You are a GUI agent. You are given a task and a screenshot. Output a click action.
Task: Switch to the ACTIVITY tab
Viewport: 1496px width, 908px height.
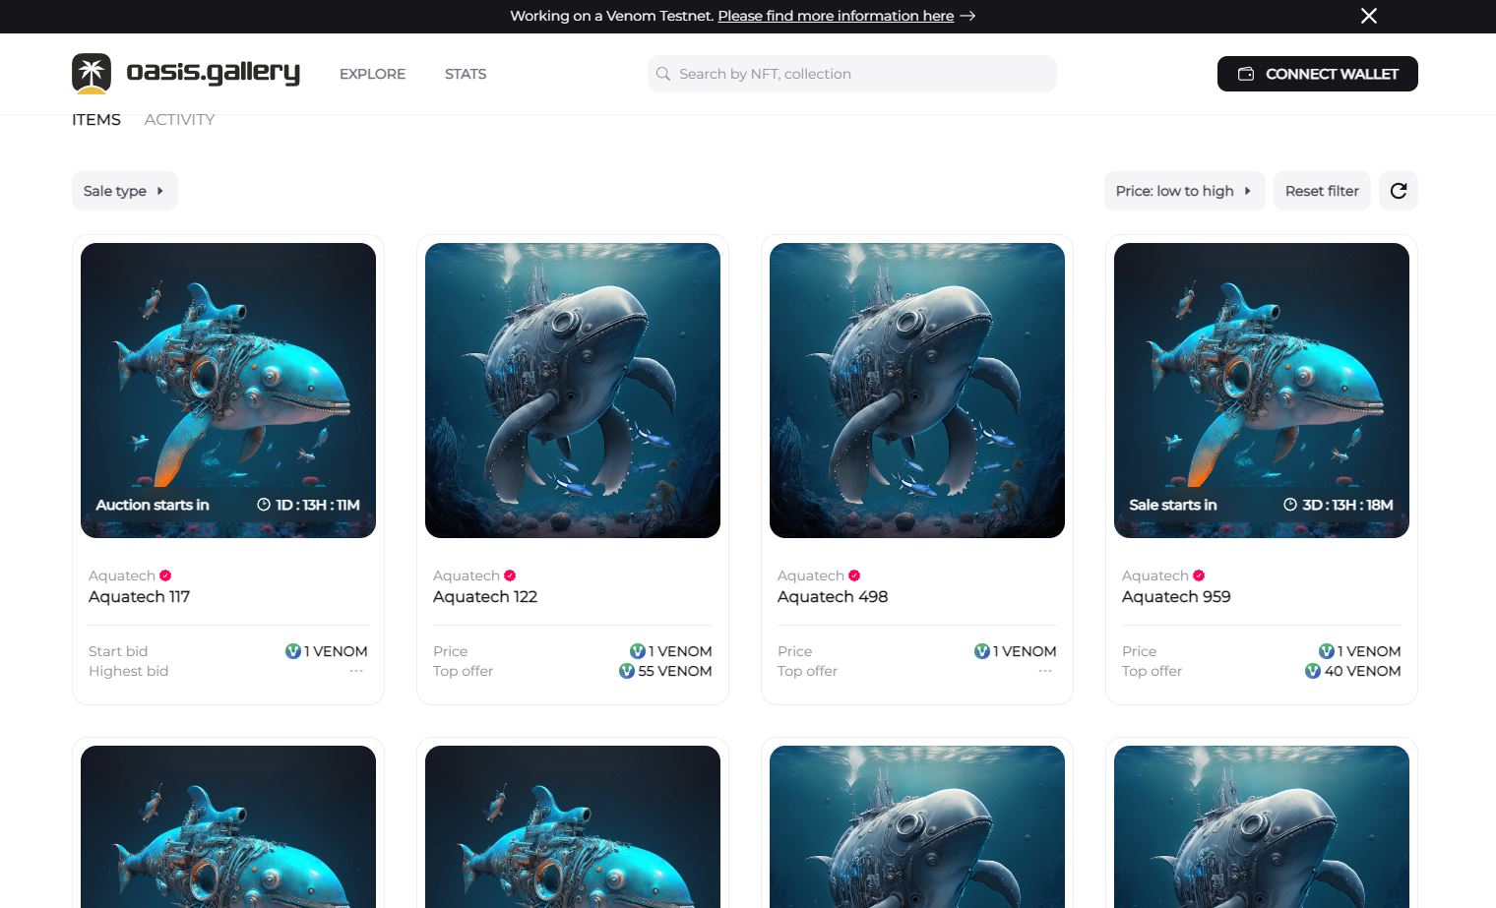click(x=179, y=119)
